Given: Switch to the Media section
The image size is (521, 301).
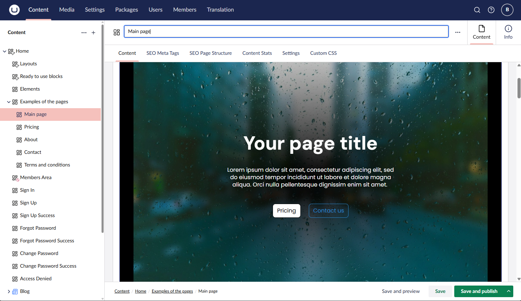Looking at the screenshot, I should pyautogui.click(x=67, y=10).
